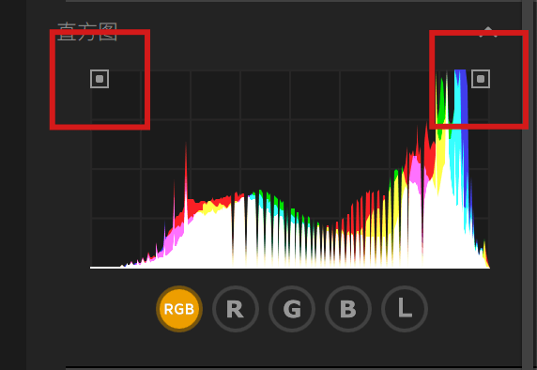The image size is (537, 370).
Task: Switch histogram to the B channel
Action: [348, 309]
